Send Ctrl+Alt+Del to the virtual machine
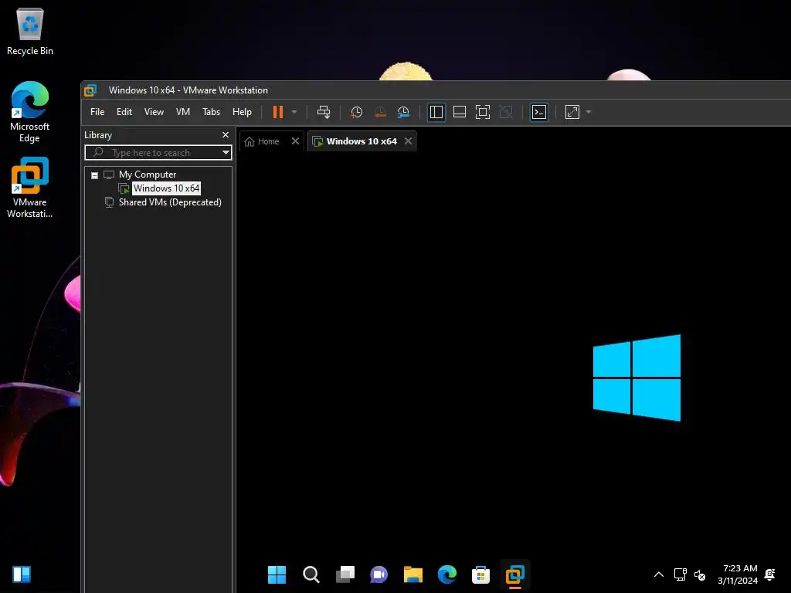This screenshot has height=593, width=791. [x=324, y=112]
